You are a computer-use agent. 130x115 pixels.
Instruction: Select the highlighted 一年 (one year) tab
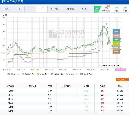point(42,9)
